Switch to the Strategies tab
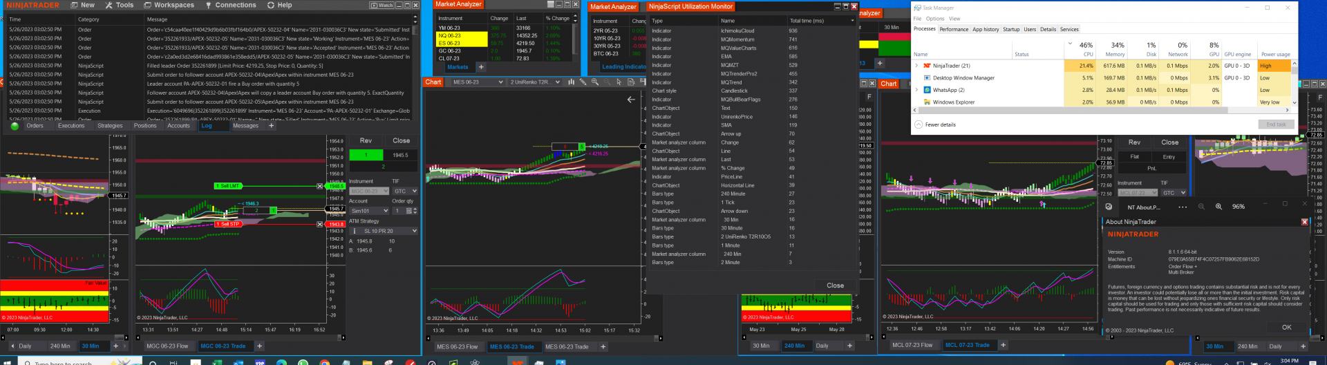Image resolution: width=1327 pixels, height=365 pixels. click(110, 126)
